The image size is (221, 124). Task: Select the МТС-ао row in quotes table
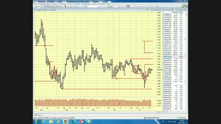(x=174, y=28)
